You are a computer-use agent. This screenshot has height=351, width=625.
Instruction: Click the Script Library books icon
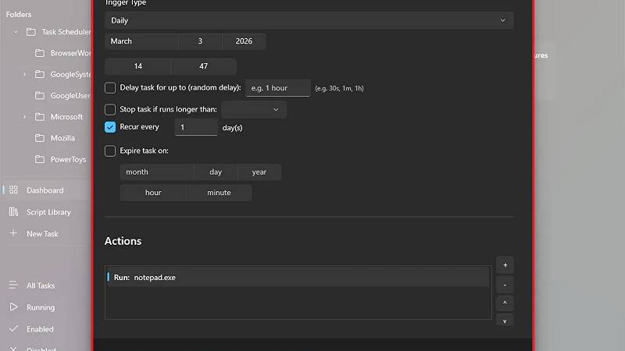[13, 211]
